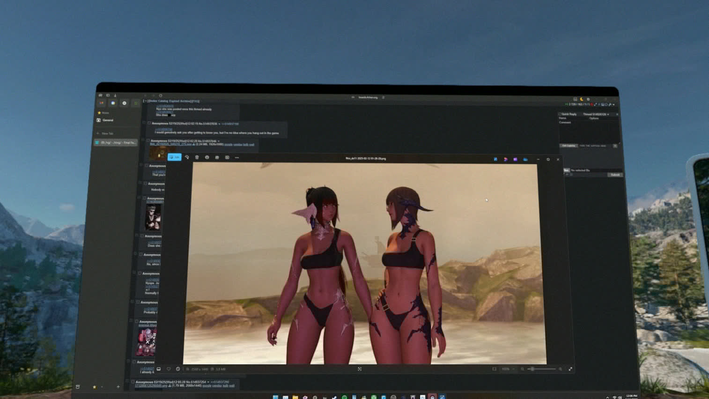This screenshot has height=399, width=709.
Task: Enter fullscreen with the expand arrows icon
Action: point(570,369)
